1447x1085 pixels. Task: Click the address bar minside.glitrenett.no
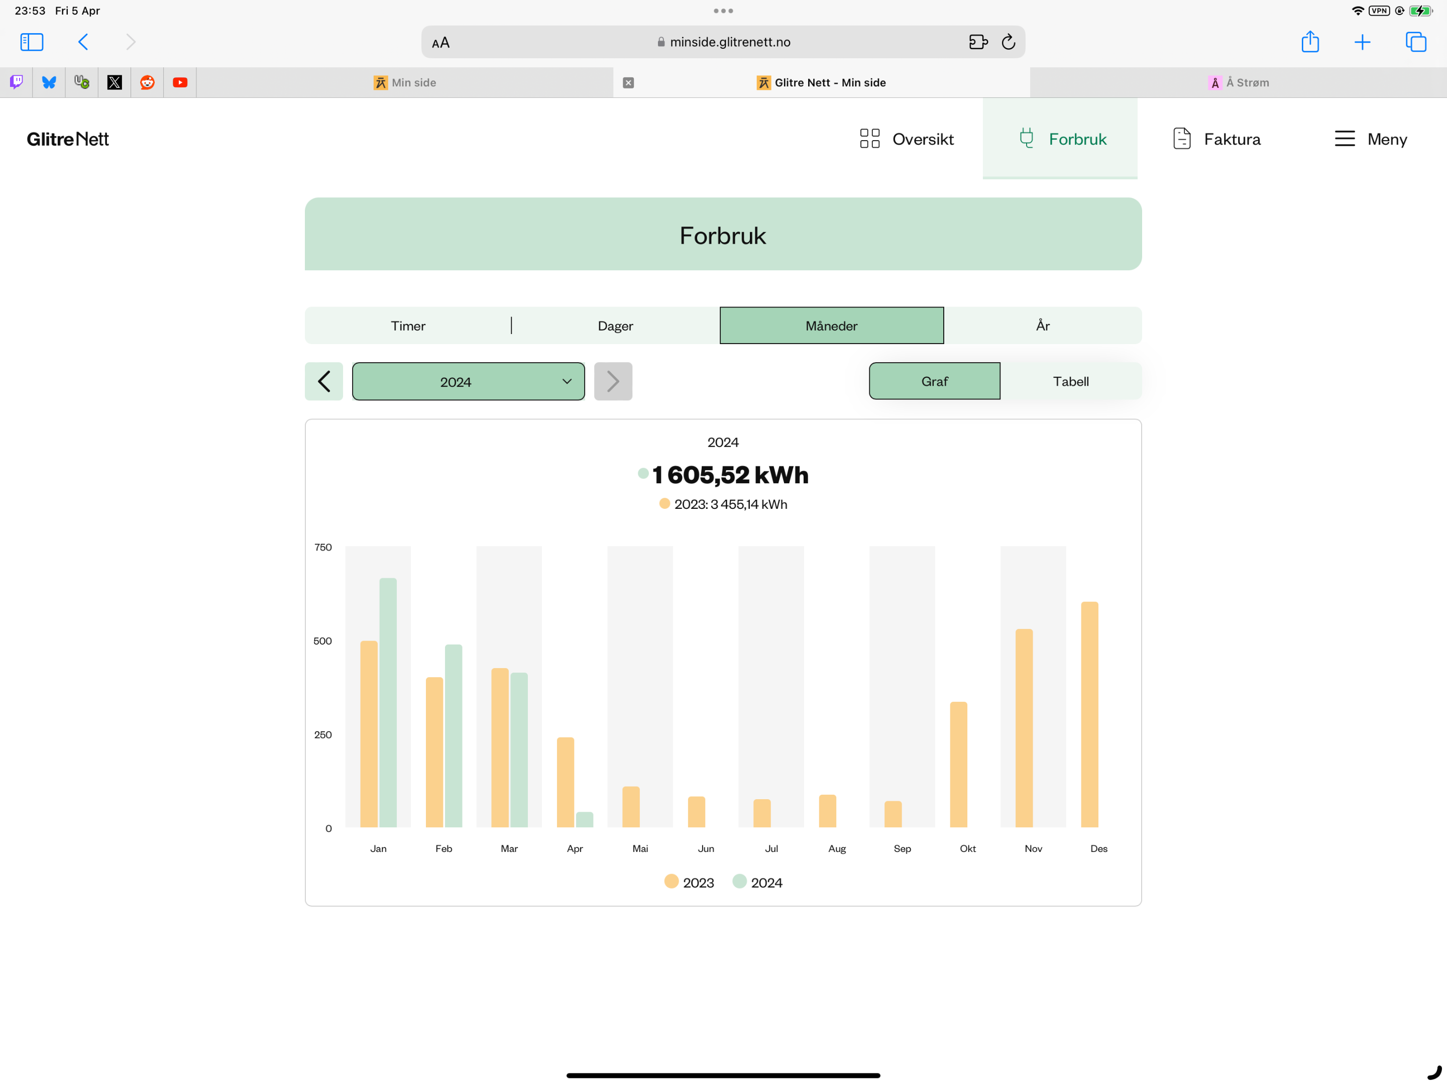tap(723, 42)
